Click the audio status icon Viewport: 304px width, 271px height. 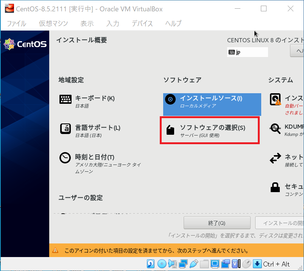pos(172,264)
